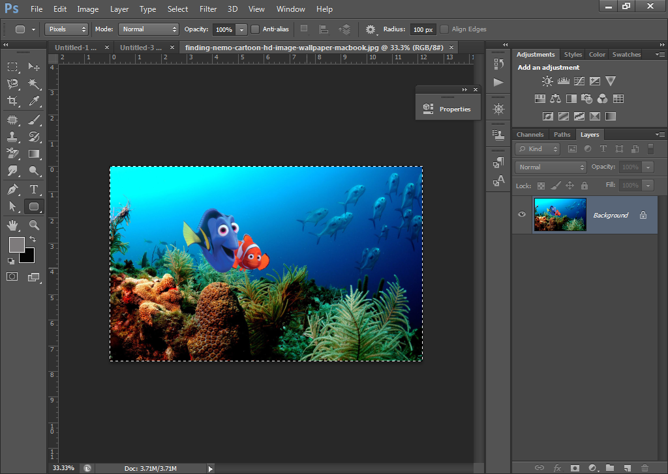This screenshot has height=474, width=668.
Task: Hide the Background layer
Action: 521,214
